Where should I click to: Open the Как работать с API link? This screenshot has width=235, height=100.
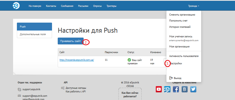point(76,92)
